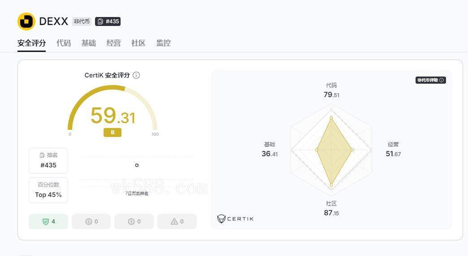The image size is (468, 256).
Task: Click the #435 rank badge in header
Action: (x=108, y=21)
